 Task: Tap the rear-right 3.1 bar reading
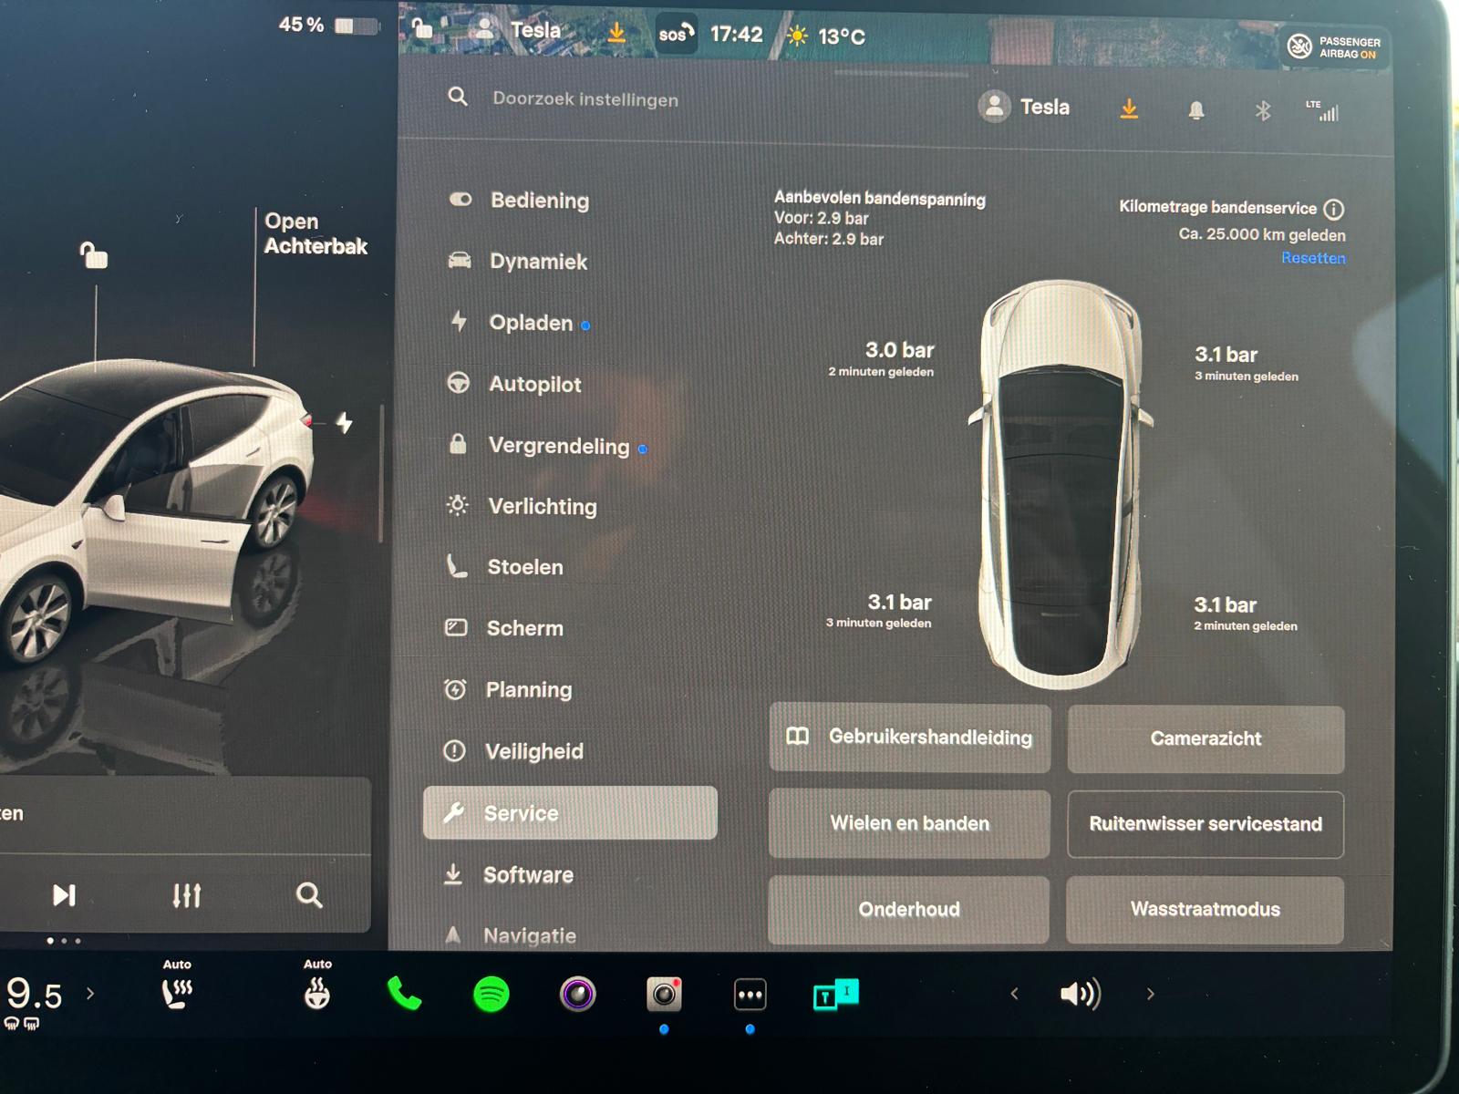coord(1246,614)
